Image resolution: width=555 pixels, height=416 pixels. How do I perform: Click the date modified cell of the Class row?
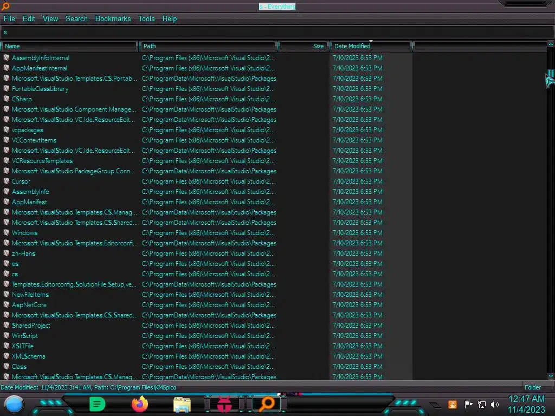tap(358, 367)
